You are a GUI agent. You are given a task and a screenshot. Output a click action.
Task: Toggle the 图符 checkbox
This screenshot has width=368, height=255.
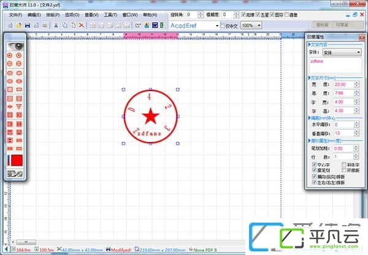coord(272,15)
